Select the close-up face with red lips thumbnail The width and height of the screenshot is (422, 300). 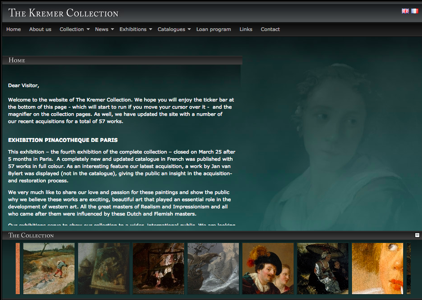(x=378, y=269)
